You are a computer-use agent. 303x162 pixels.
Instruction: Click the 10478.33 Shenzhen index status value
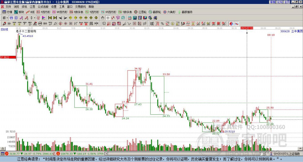(66, 154)
